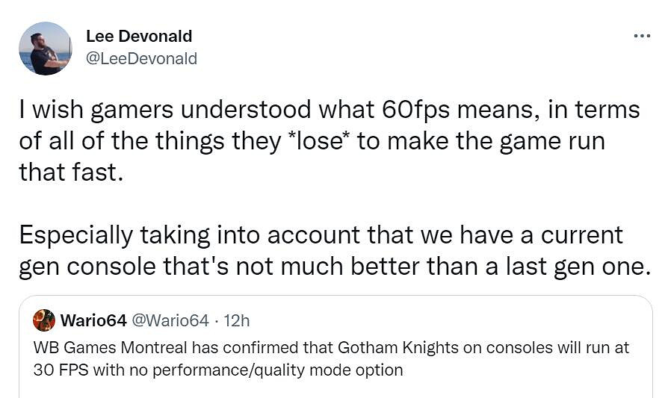The height and width of the screenshot is (398, 671).
Task: Click the @LeeDevonald handle
Action: (141, 58)
